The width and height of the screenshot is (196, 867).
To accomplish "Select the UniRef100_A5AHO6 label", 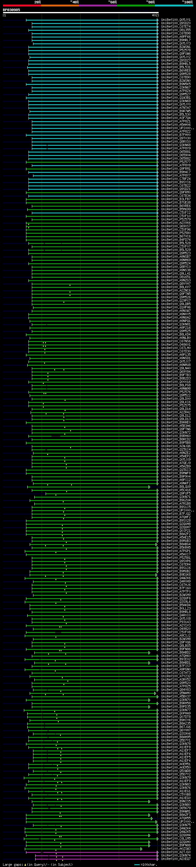I will 176,125.
